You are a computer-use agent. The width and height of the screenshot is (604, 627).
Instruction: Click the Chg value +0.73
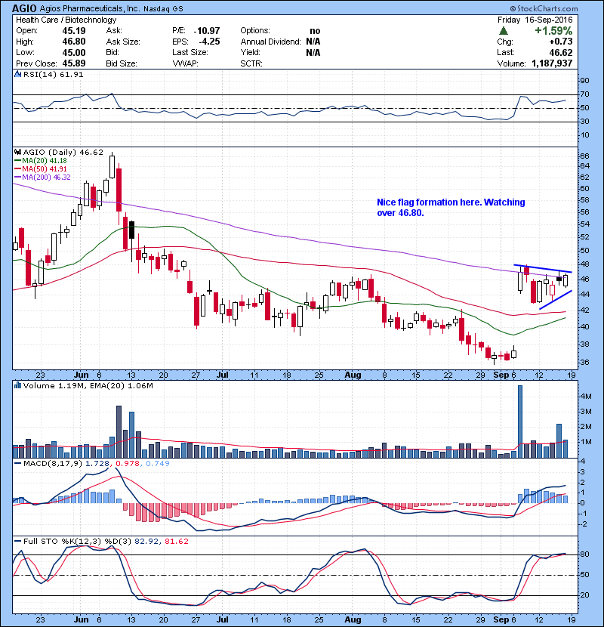pyautogui.click(x=560, y=42)
